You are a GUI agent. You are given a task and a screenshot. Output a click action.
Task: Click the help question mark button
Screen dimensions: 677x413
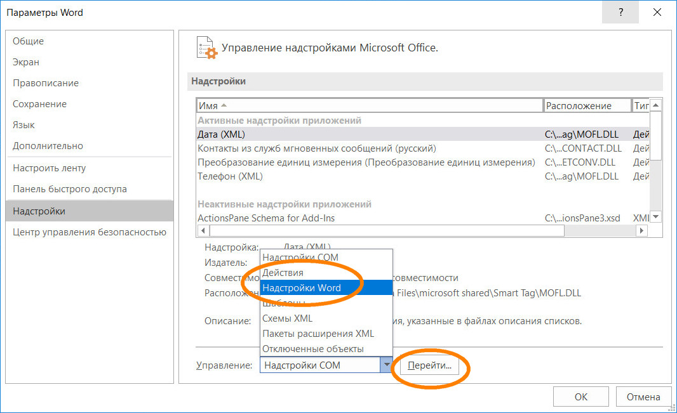(620, 12)
